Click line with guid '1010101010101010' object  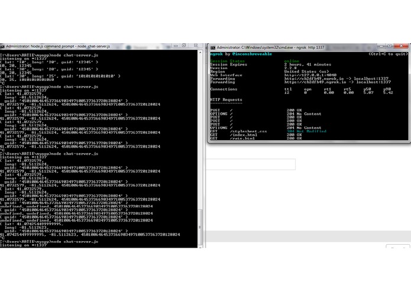pos(60,76)
